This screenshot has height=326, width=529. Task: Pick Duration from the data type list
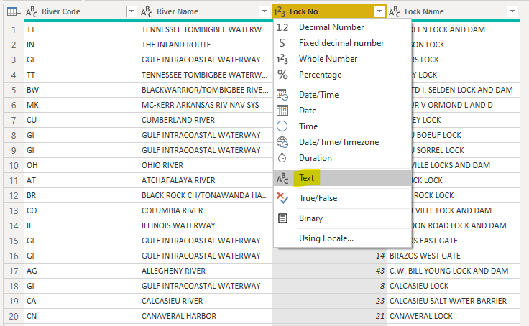click(316, 158)
